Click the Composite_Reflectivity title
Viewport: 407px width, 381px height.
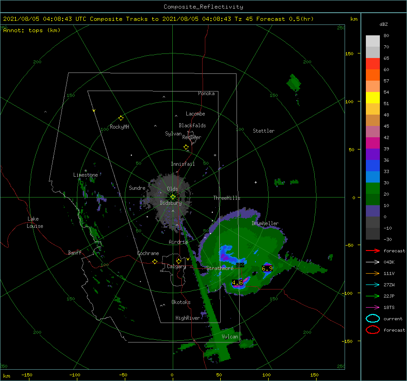[203, 7]
